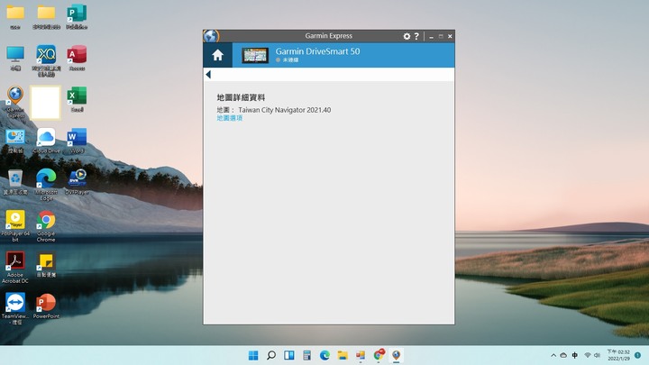Image resolution: width=649 pixels, height=365 pixels.
Task: Open DVRPlayer desktop shortcut
Action: click(x=77, y=182)
